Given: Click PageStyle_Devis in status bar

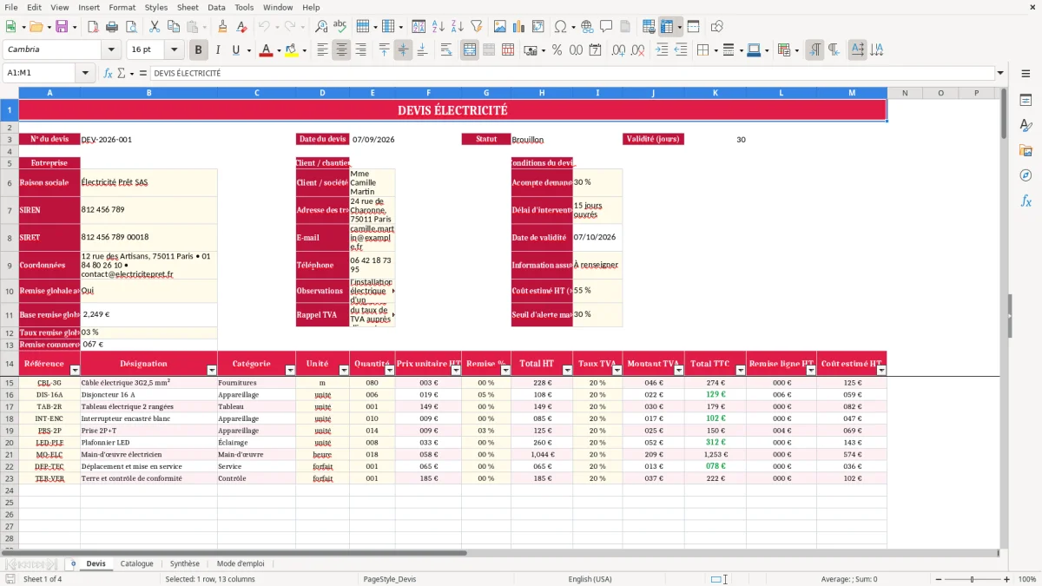Looking at the screenshot, I should click(389, 579).
